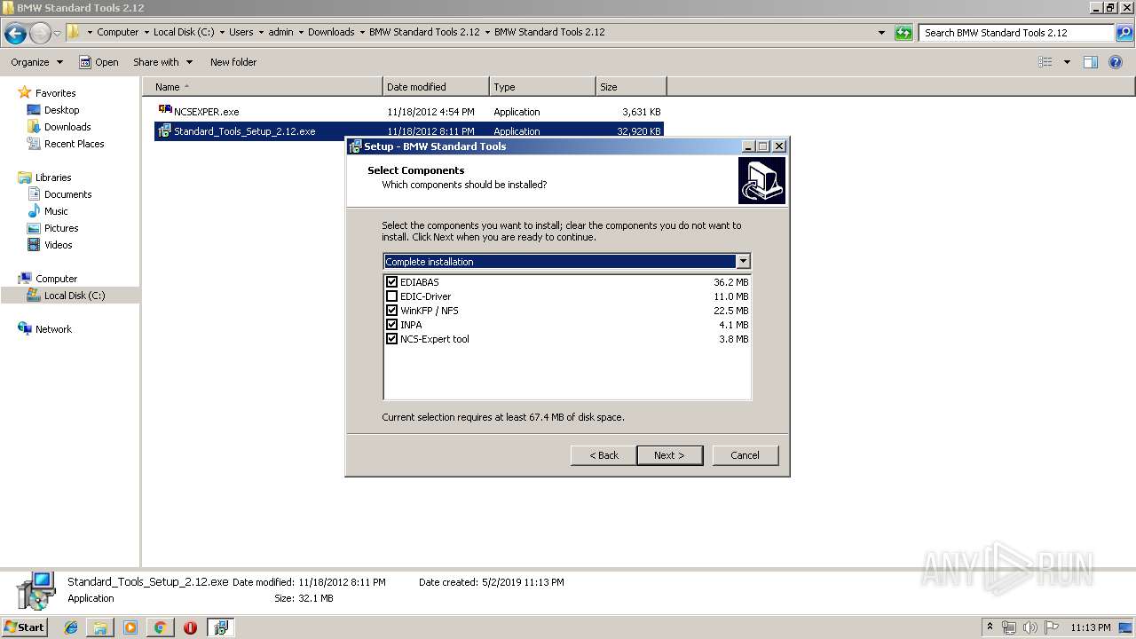The image size is (1136, 639).
Task: Select Standard_Tools_Setup_2.12.exe file
Action: pyautogui.click(x=244, y=131)
